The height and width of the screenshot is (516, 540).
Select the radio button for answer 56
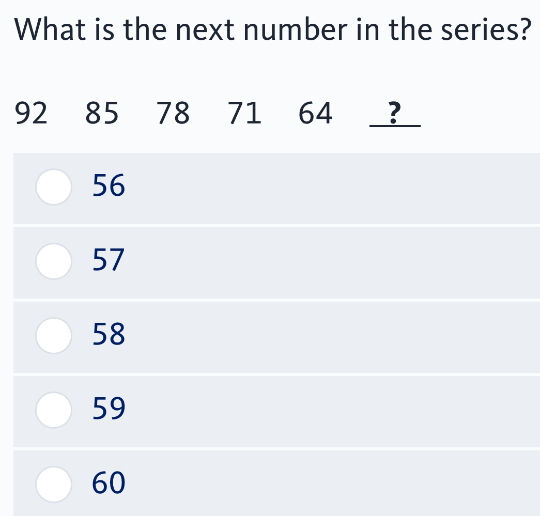pyautogui.click(x=54, y=187)
